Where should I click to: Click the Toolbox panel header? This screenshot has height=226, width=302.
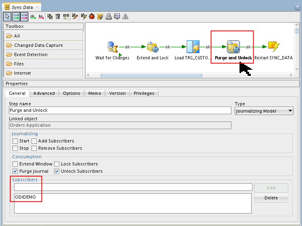pyautogui.click(x=44, y=26)
